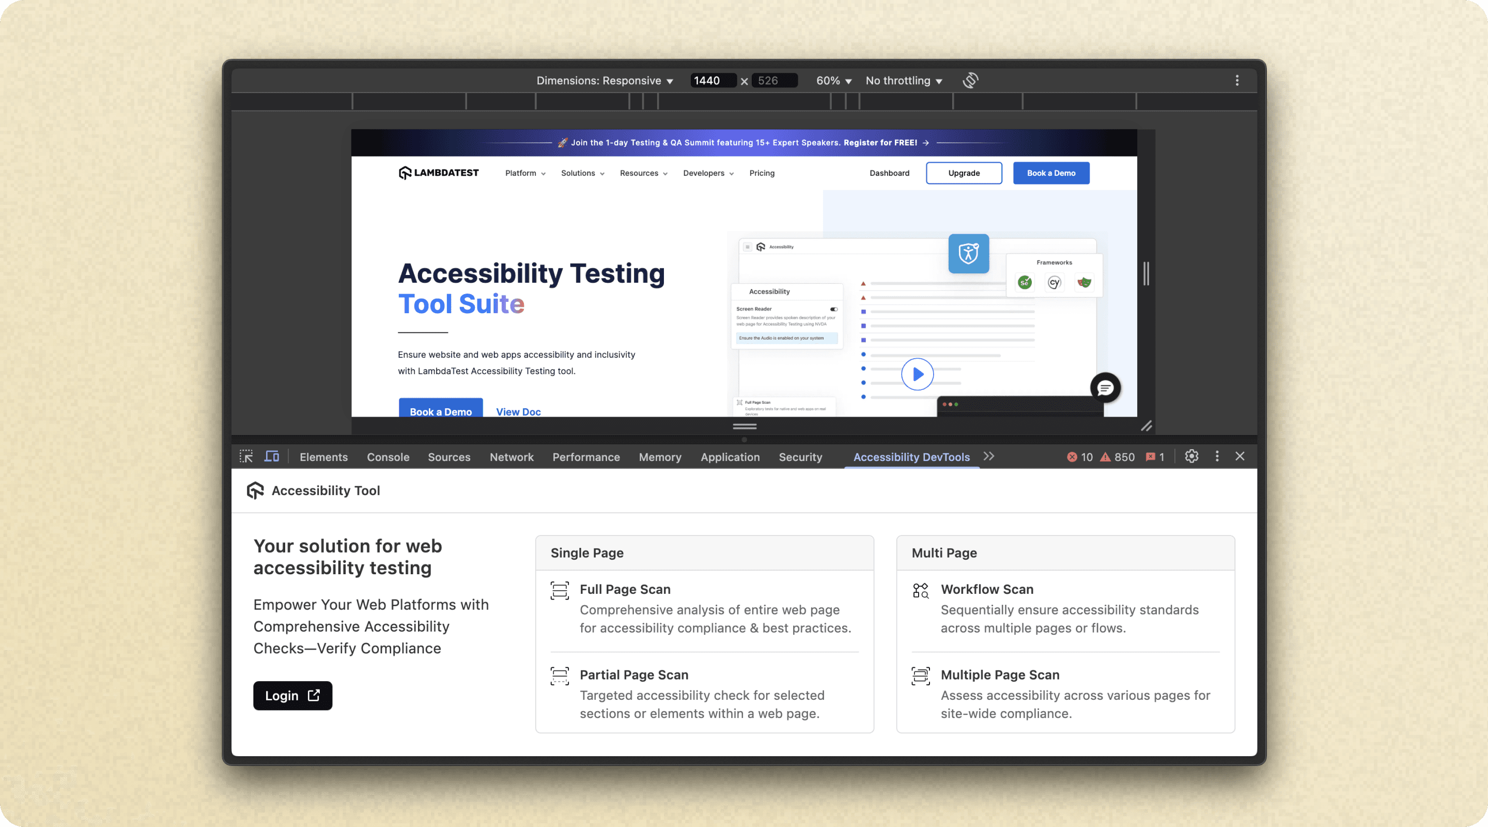Open the chat bubble widget
Screen dimensions: 1488x827
pyautogui.click(x=1105, y=388)
